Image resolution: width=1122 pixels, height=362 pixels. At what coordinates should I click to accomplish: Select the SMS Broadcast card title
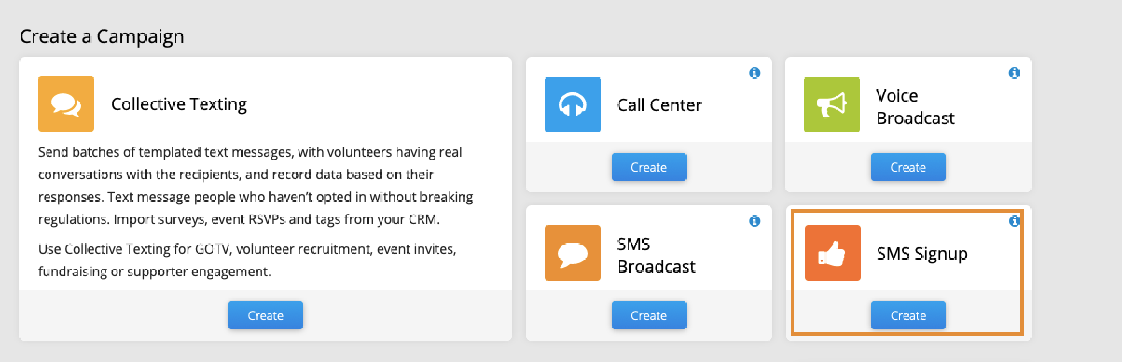click(656, 255)
